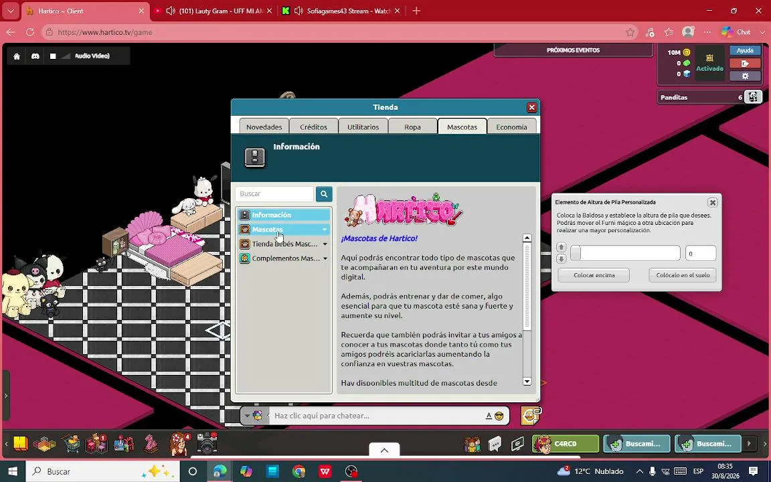Open the pink chess knight icon
This screenshot has width=771, height=482.
coord(151,444)
